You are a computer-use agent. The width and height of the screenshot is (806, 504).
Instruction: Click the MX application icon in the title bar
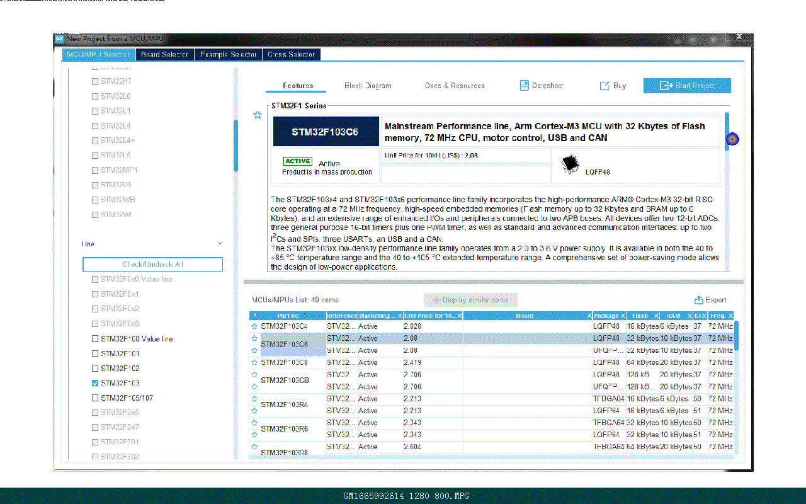tap(60, 38)
